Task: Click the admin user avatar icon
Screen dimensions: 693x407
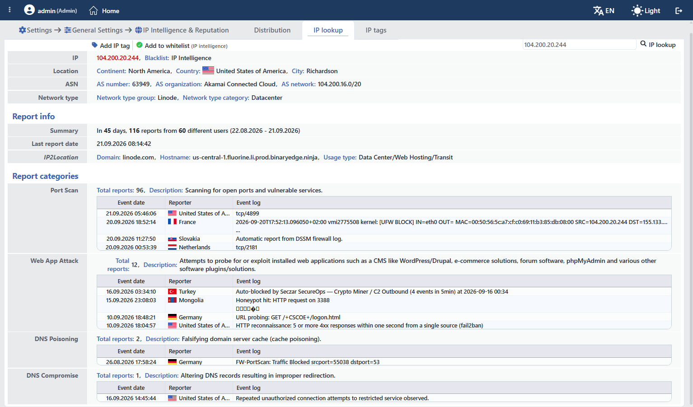Action: click(29, 10)
